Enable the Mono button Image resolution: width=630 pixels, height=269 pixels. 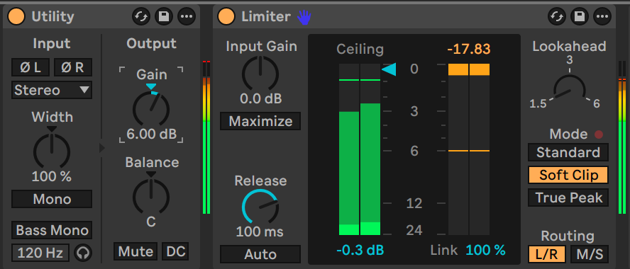point(52,199)
